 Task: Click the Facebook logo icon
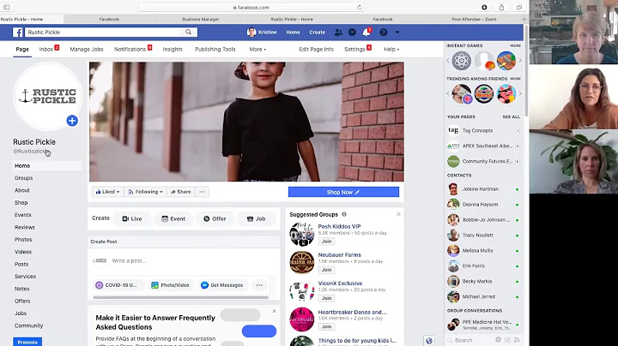17,33
